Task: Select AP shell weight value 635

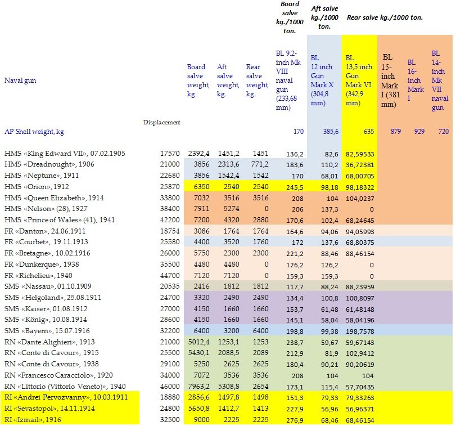Action: pyautogui.click(x=368, y=132)
